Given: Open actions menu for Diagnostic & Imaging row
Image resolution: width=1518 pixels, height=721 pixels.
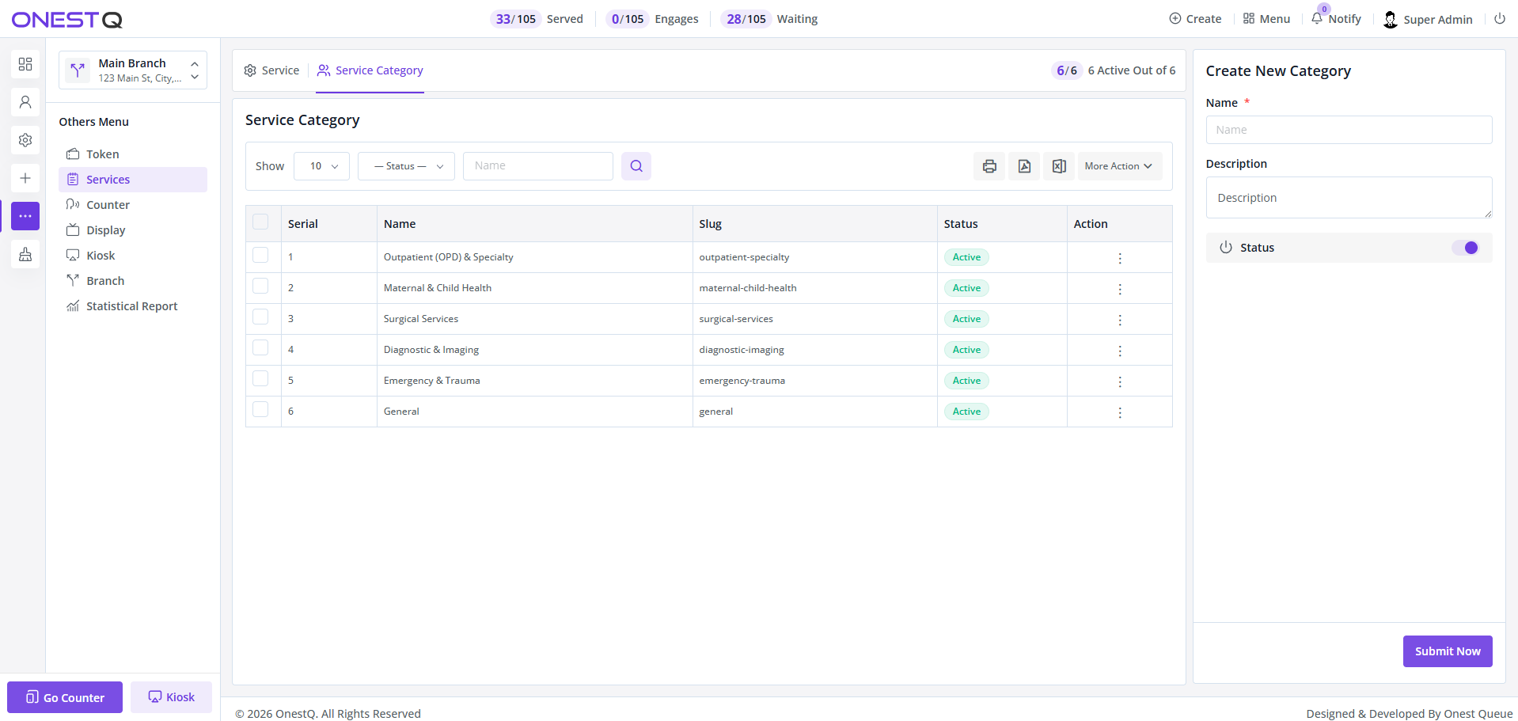Looking at the screenshot, I should 1120,351.
